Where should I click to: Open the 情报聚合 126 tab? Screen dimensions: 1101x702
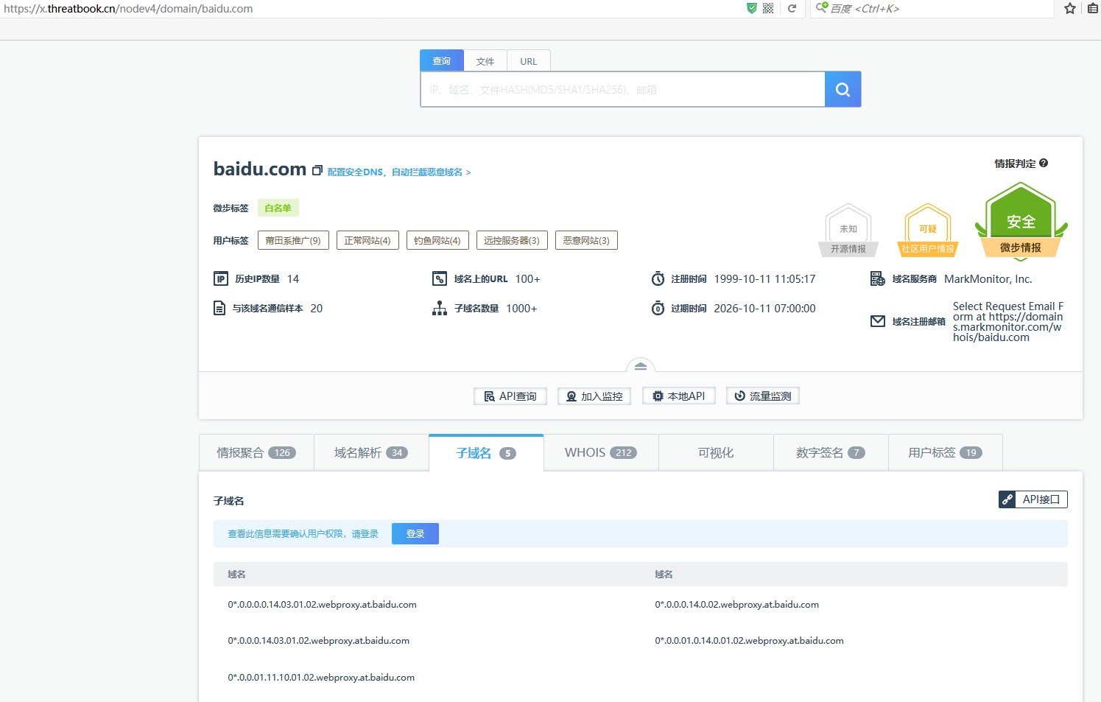[256, 452]
